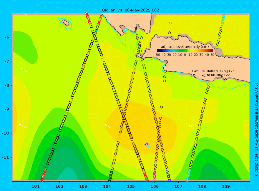
Task: Click the vertical CSIRO 2025 BoM OceanMAPS copyright text
Action: [257, 130]
